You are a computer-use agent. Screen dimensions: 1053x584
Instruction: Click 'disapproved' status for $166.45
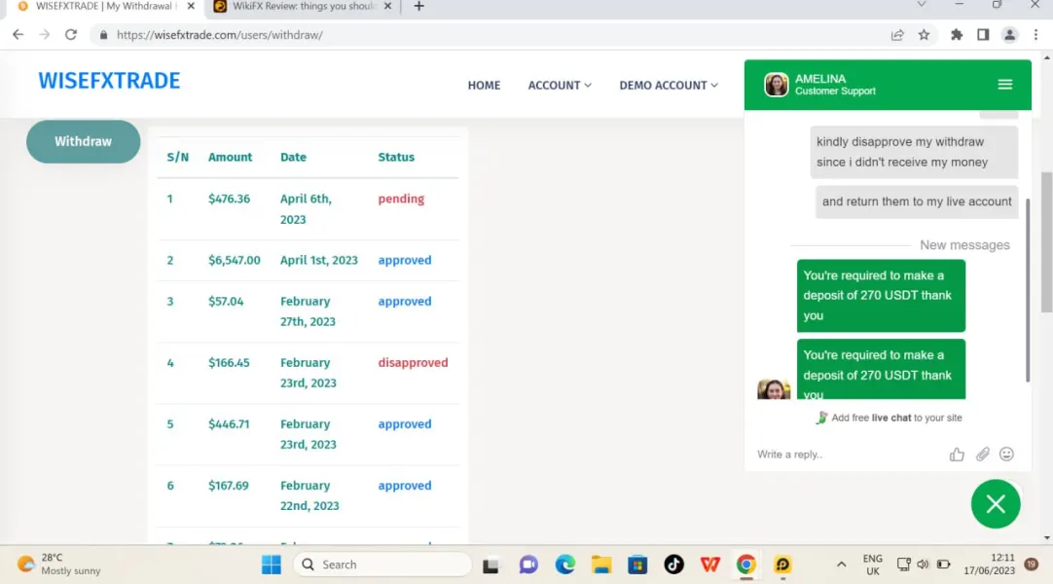(x=413, y=362)
